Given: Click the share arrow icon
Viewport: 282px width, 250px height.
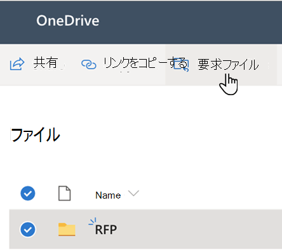Looking at the screenshot, I should pyautogui.click(x=17, y=64).
